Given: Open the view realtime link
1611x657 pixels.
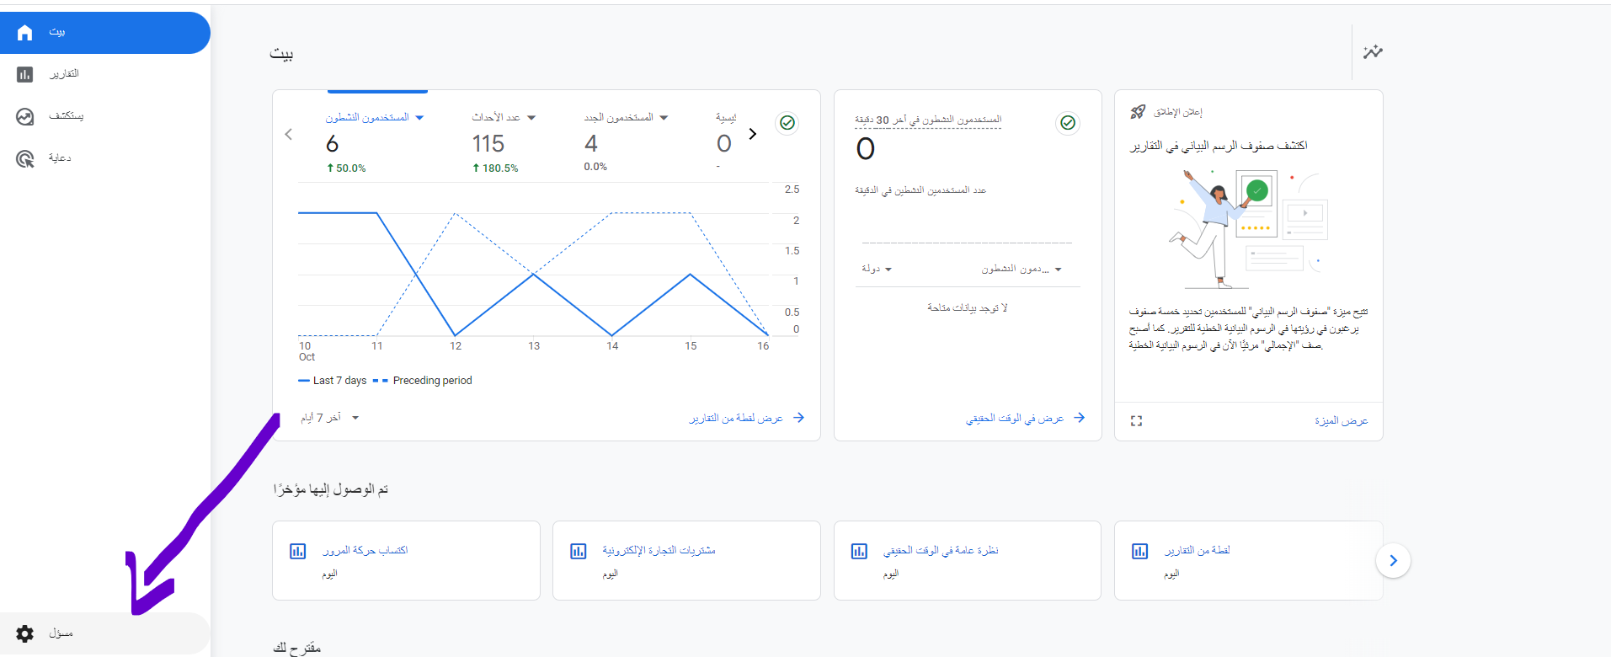Looking at the screenshot, I should coord(1025,418).
